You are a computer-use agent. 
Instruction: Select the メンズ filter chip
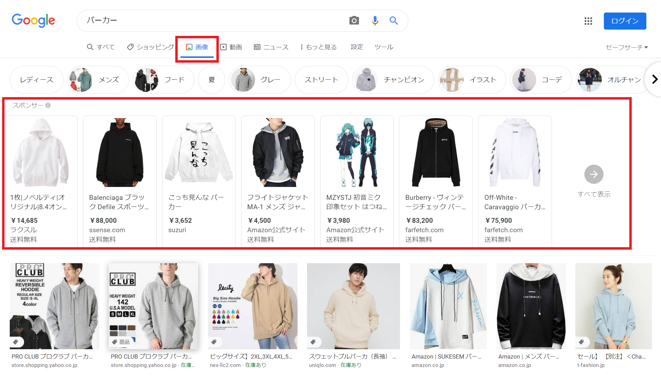[98, 80]
